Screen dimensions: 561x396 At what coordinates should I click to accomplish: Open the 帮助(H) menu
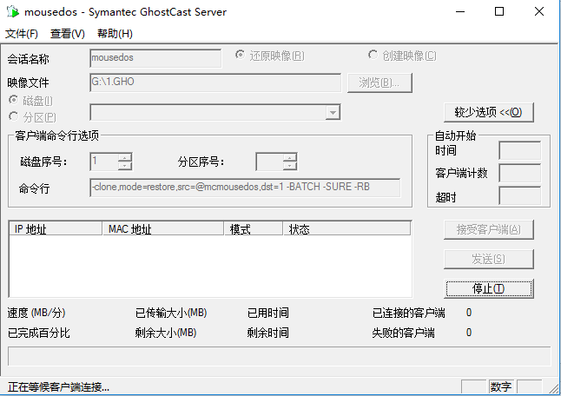click(x=115, y=34)
